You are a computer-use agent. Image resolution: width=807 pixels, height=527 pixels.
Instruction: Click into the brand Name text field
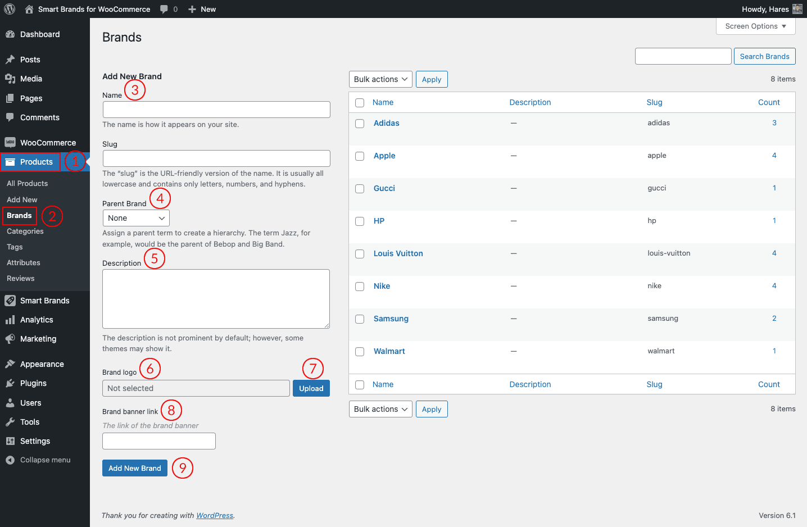pyautogui.click(x=216, y=110)
